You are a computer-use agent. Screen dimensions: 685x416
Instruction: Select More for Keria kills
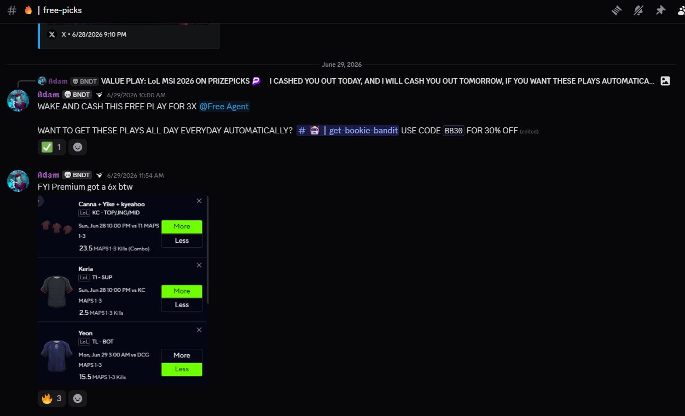coord(182,291)
